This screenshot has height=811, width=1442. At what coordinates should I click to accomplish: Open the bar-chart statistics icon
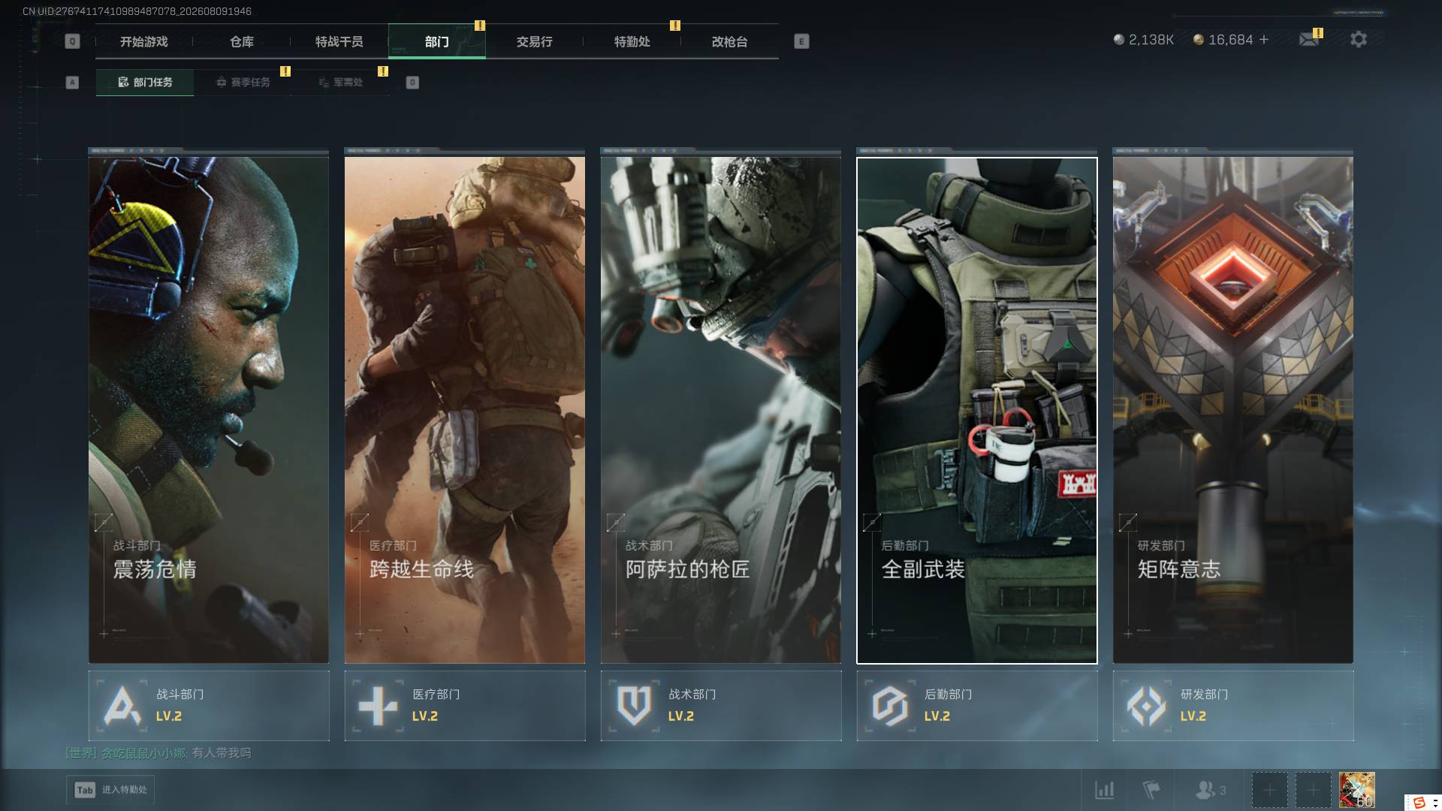pos(1104,790)
